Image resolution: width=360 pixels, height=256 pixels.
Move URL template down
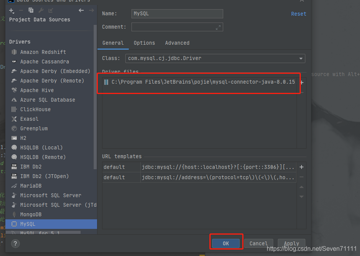coord(302,196)
